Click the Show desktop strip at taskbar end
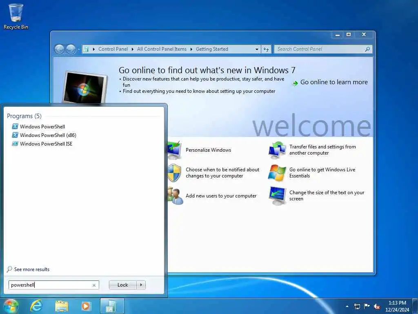This screenshot has width=418, height=314. 415,306
